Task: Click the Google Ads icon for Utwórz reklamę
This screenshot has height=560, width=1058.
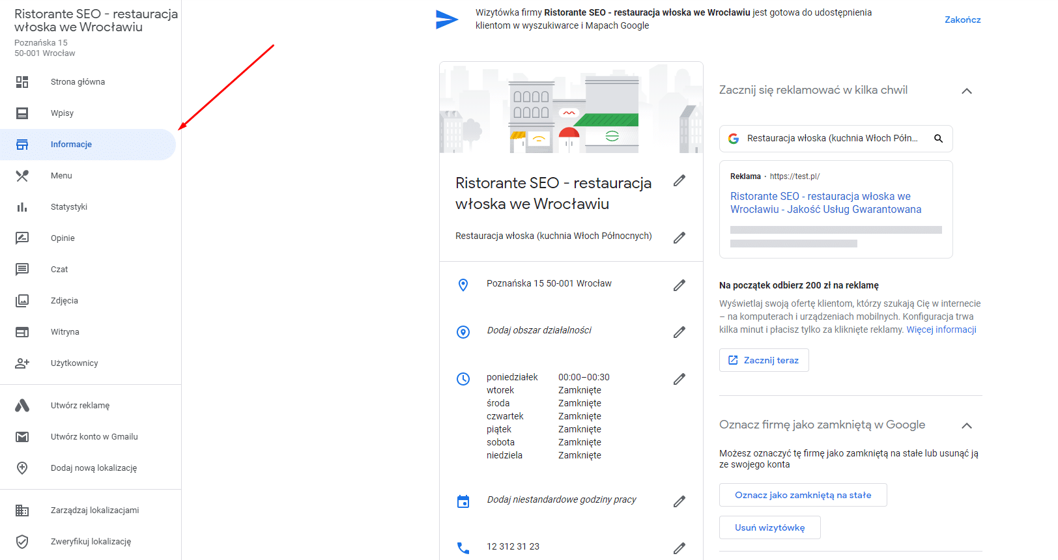Action: pyautogui.click(x=22, y=406)
